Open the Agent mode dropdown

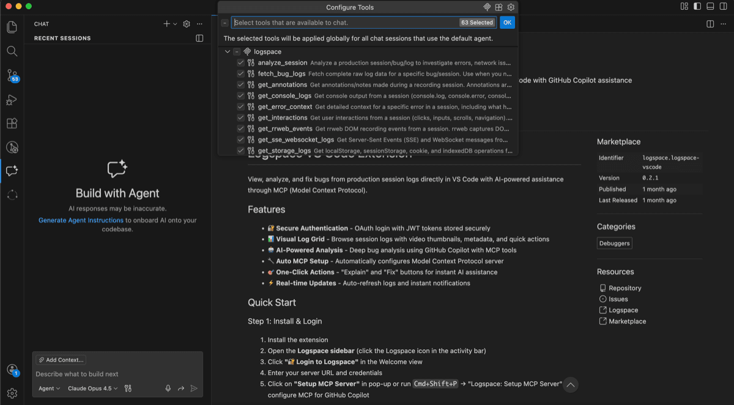click(x=49, y=388)
